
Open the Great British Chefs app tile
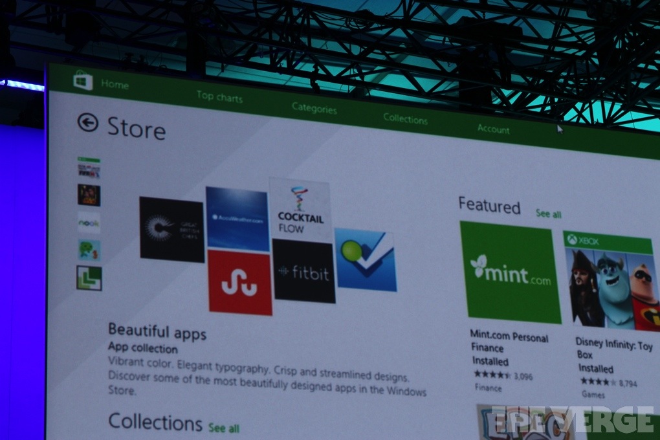coord(171,229)
